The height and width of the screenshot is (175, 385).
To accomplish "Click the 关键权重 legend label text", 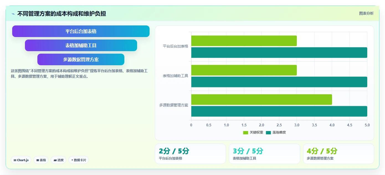I will click(x=256, y=133).
